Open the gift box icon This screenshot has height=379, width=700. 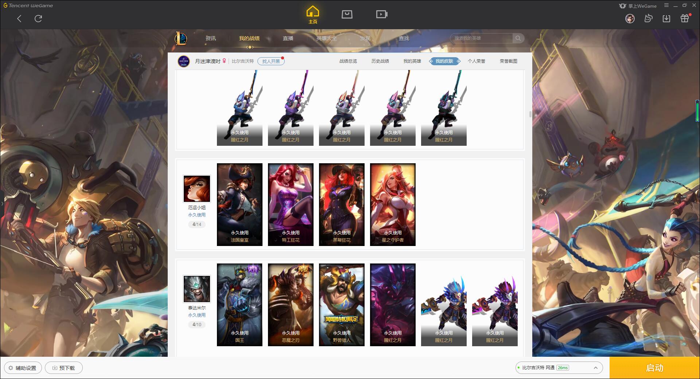tap(685, 18)
